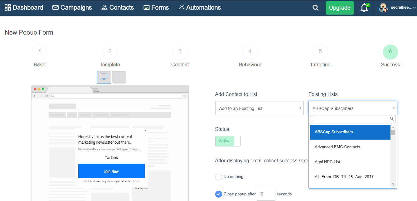Open the Dashboard grid icon

click(7, 7)
